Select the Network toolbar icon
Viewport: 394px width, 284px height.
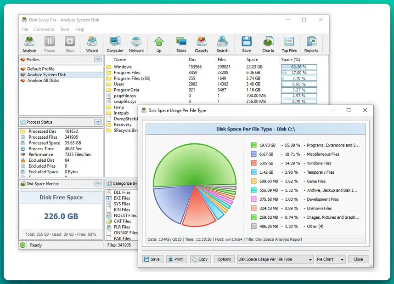pyautogui.click(x=136, y=45)
